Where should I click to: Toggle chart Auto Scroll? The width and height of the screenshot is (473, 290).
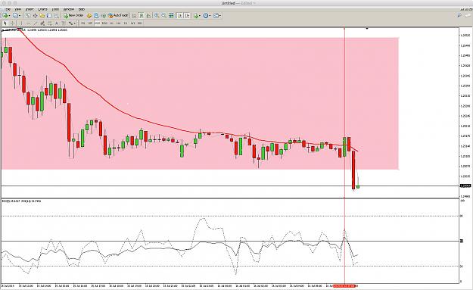pos(180,15)
